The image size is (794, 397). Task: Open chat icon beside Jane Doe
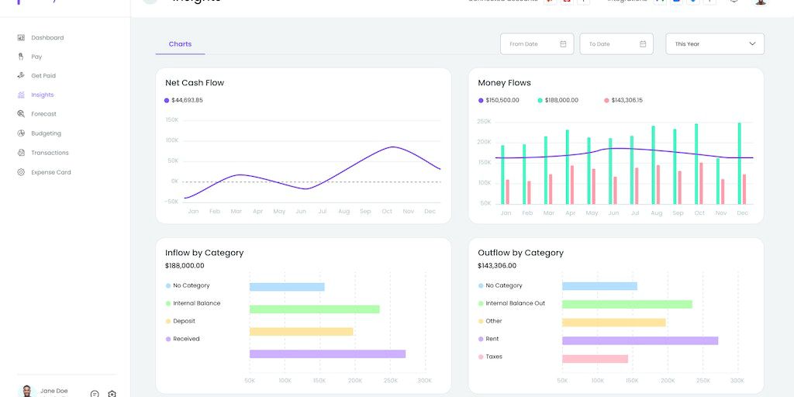[95, 394]
